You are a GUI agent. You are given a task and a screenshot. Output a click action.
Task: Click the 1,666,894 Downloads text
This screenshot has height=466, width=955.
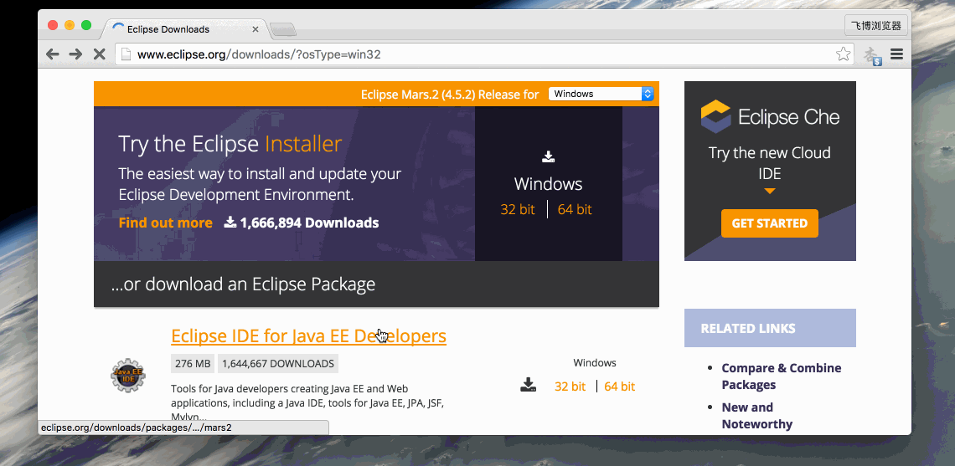[309, 223]
